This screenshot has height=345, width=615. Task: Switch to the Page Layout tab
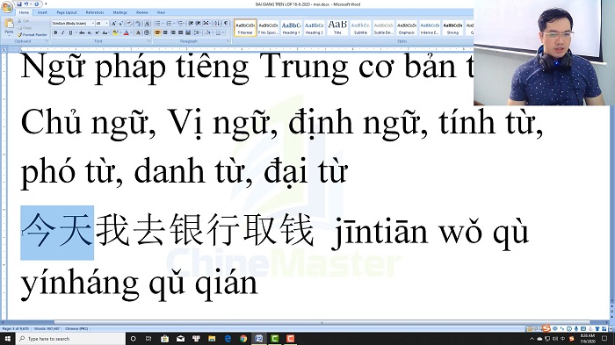tap(67, 12)
